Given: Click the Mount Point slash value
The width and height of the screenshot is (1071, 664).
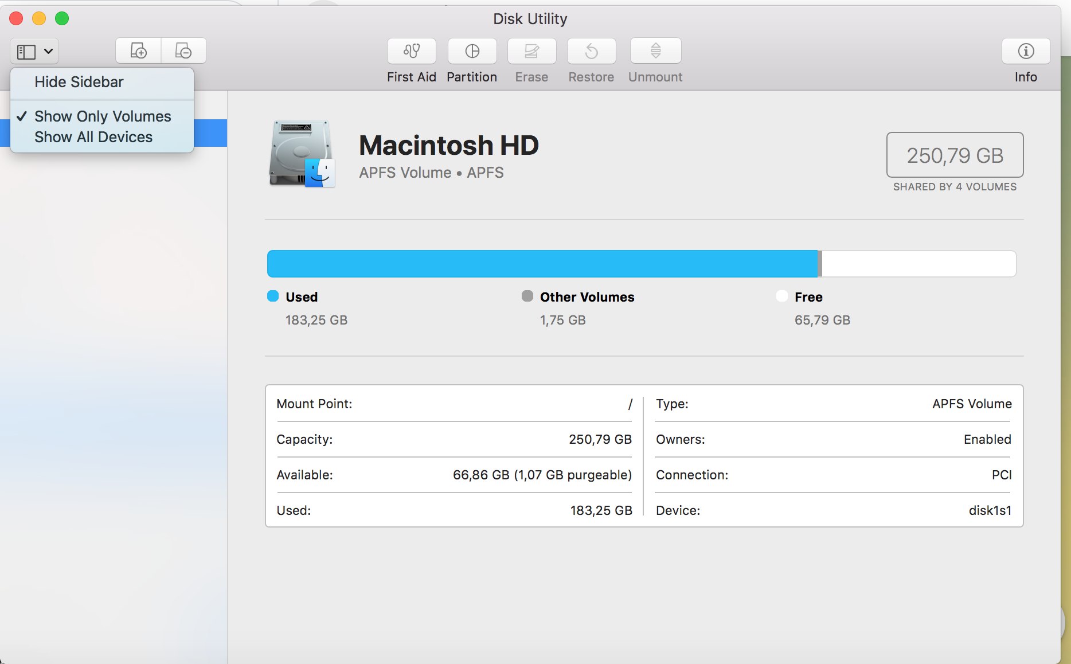Looking at the screenshot, I should [630, 404].
